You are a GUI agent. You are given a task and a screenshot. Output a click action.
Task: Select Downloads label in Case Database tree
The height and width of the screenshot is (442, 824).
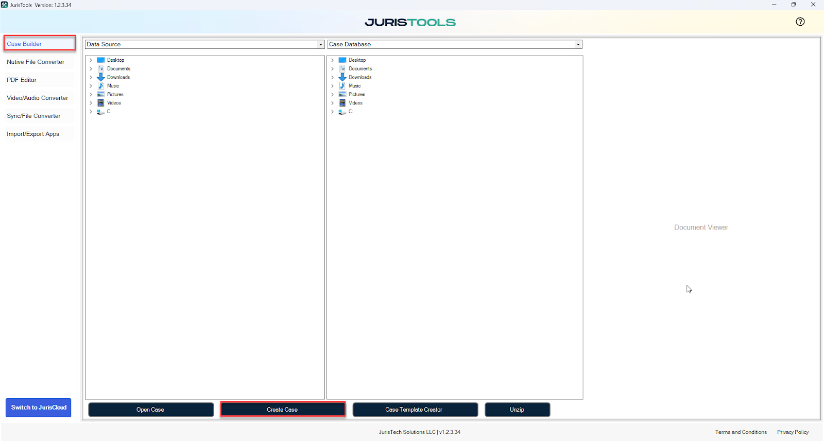360,77
